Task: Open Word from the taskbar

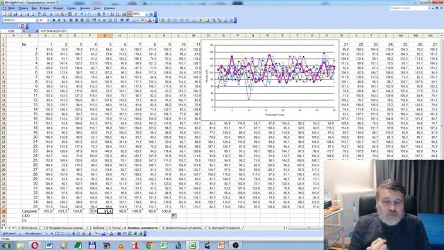Action: pos(49,245)
